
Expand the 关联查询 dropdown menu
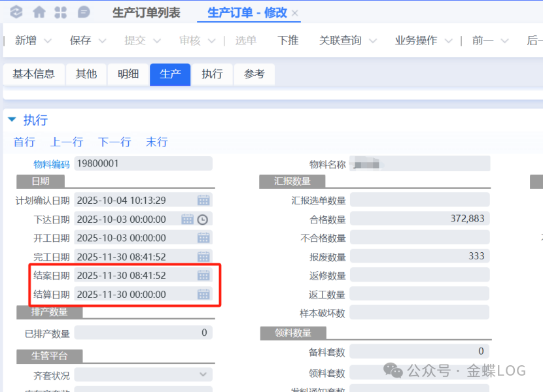coord(373,41)
